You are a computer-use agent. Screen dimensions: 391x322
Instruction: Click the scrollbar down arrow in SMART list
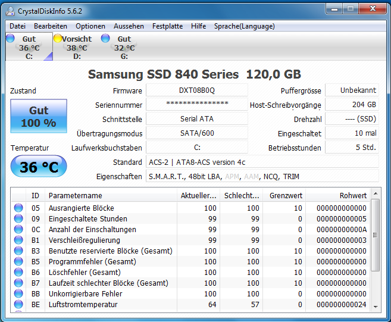(x=376, y=307)
